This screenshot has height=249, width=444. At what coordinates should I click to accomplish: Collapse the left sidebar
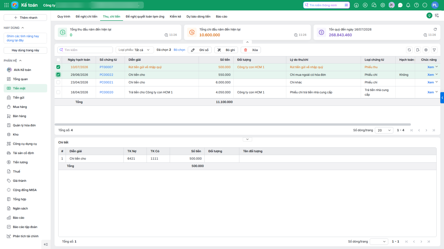(46, 244)
